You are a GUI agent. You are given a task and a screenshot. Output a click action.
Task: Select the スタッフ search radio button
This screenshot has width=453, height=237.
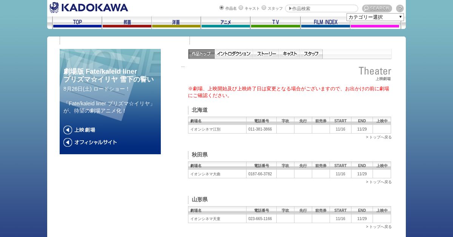click(x=264, y=8)
